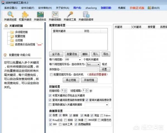The height and width of the screenshot is (133, 167).
Task: Click the 百度竞价后台挖掘 folder icon
Action: 12,44
